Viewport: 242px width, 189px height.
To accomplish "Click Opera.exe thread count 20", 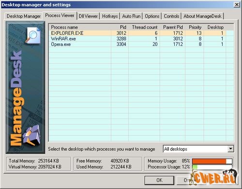I will click(155, 44).
